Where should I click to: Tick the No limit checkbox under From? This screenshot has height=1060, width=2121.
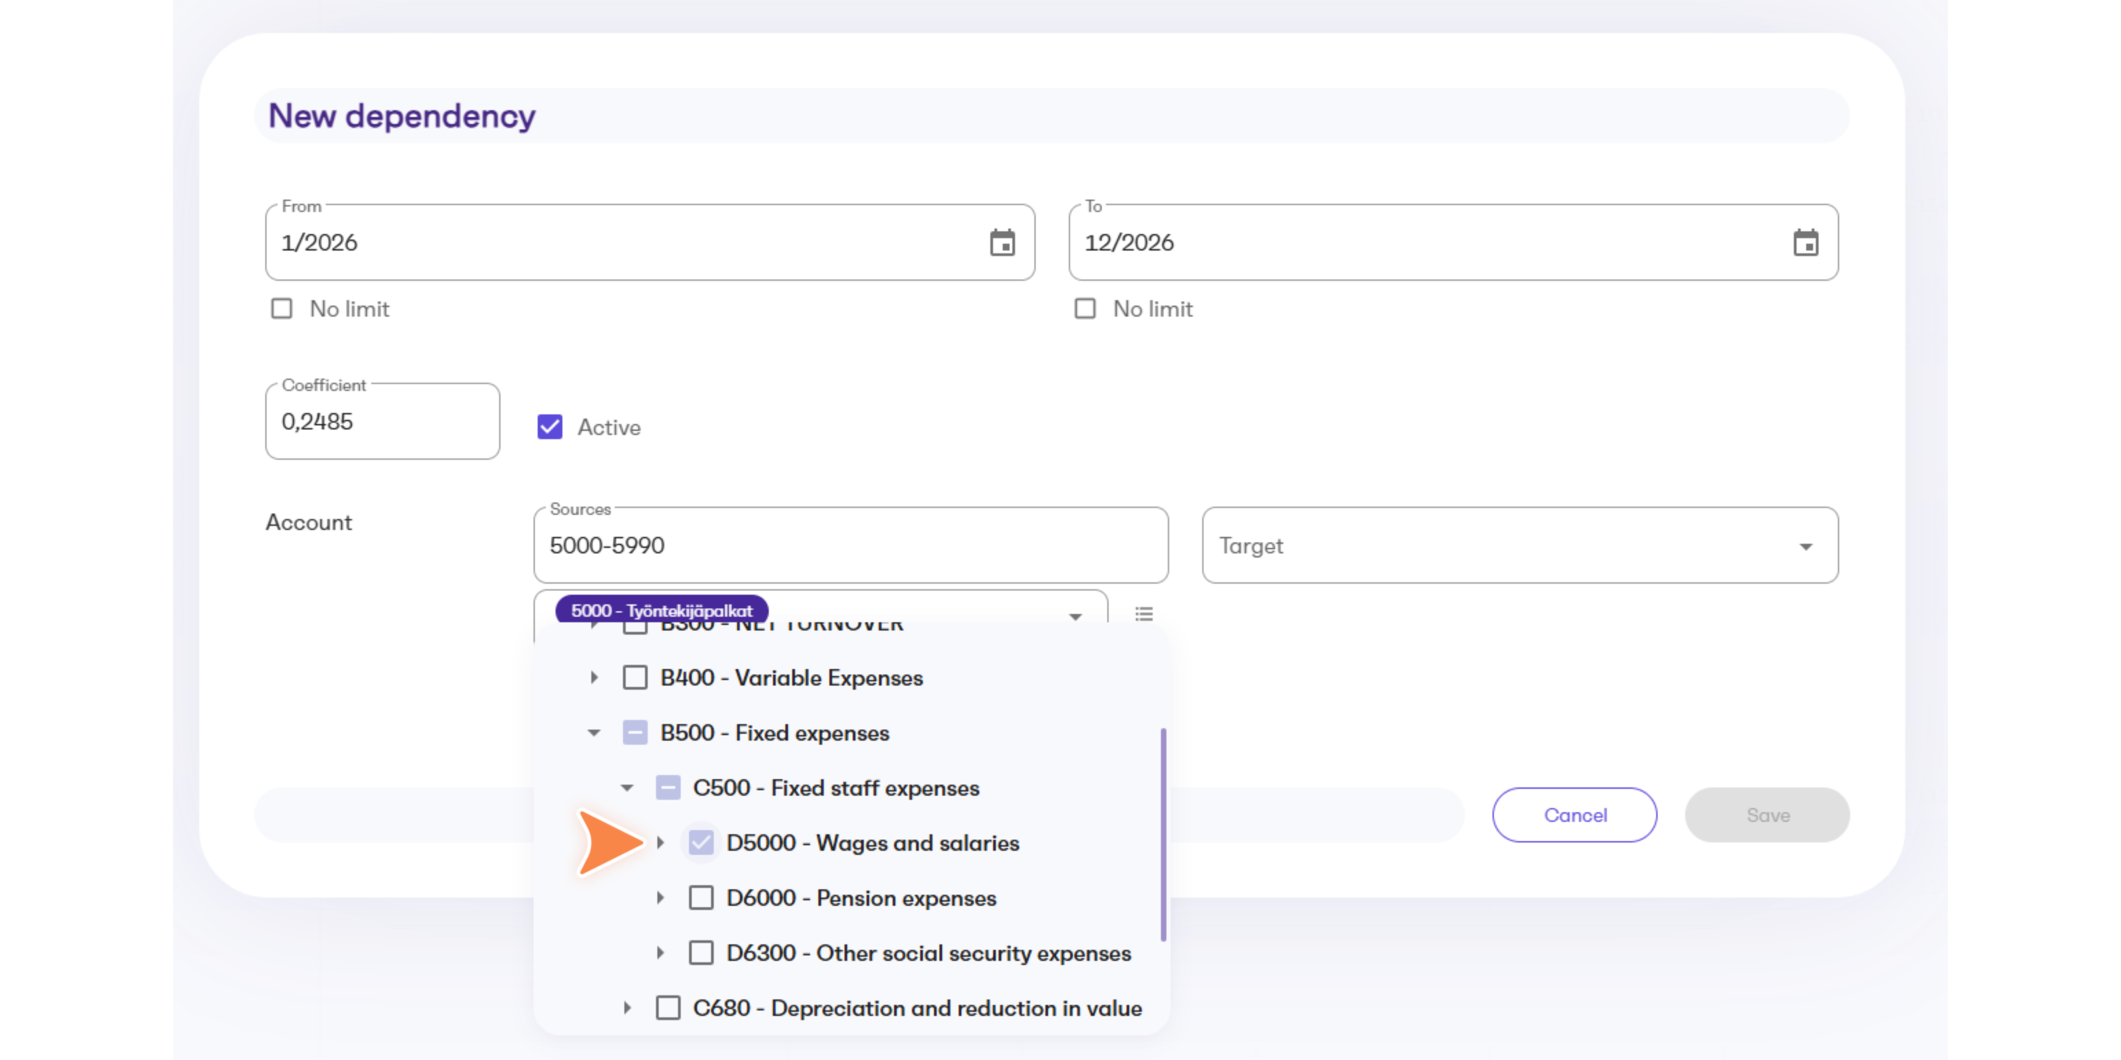click(282, 309)
